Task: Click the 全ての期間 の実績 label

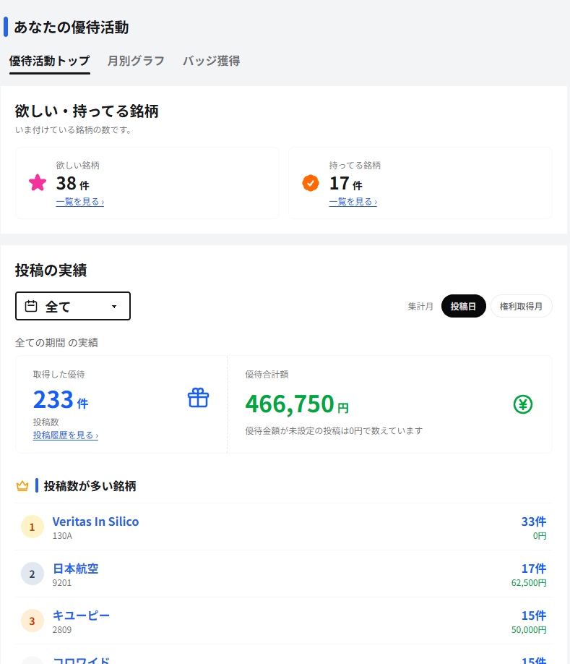Action: (56, 343)
